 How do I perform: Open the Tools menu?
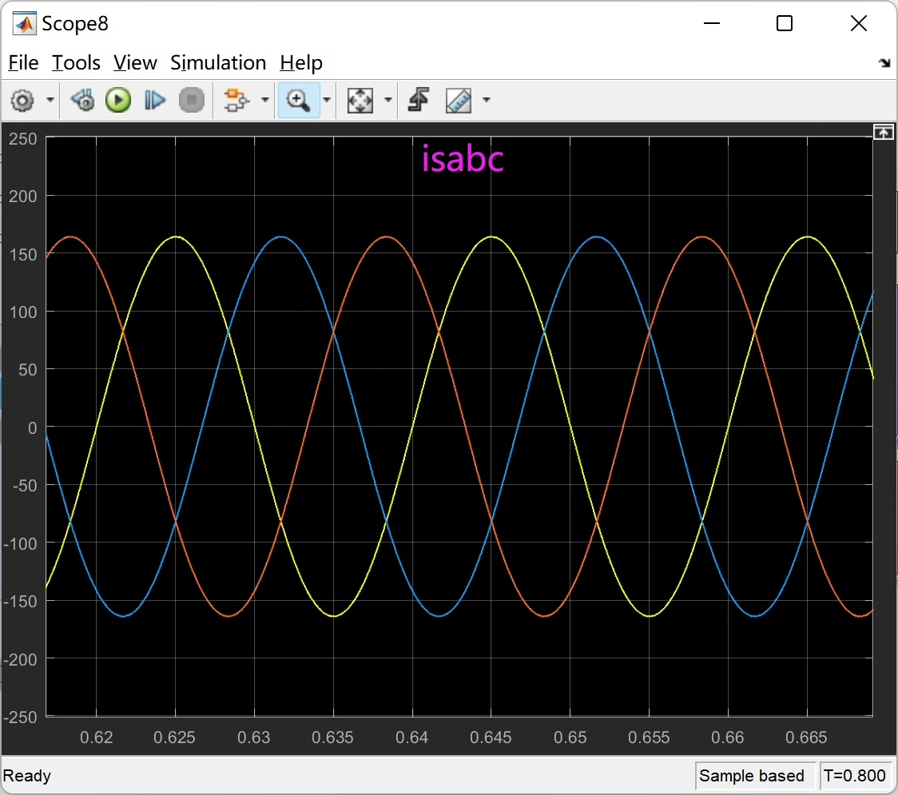[76, 62]
